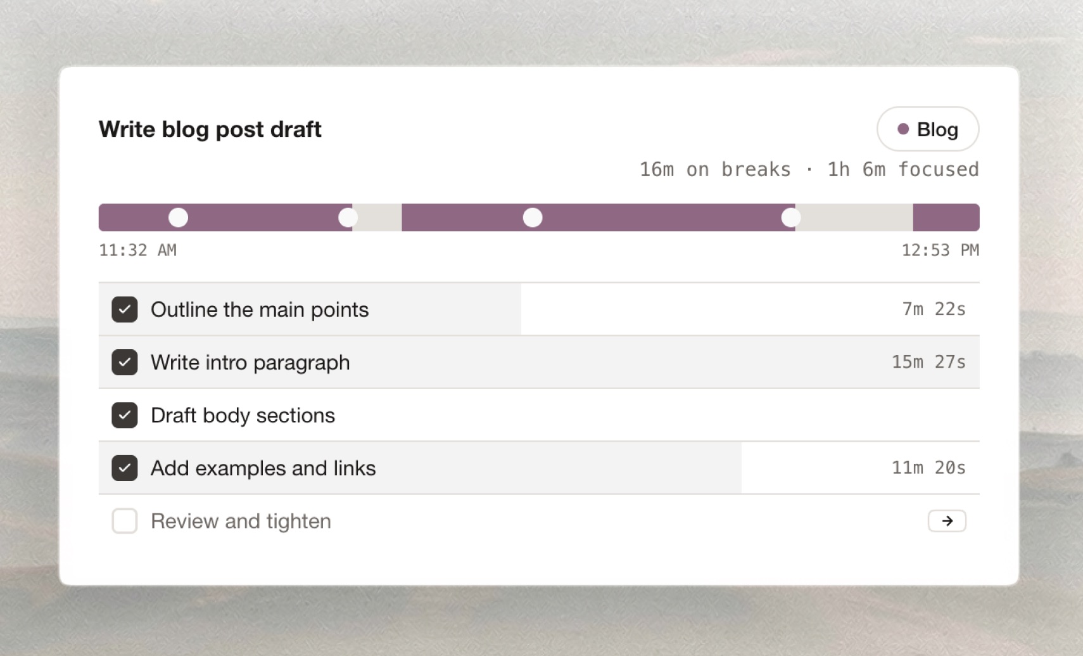Screen dimensions: 1083x656
Task: Click the middle white marker on the timeline bar
Action: click(x=533, y=217)
